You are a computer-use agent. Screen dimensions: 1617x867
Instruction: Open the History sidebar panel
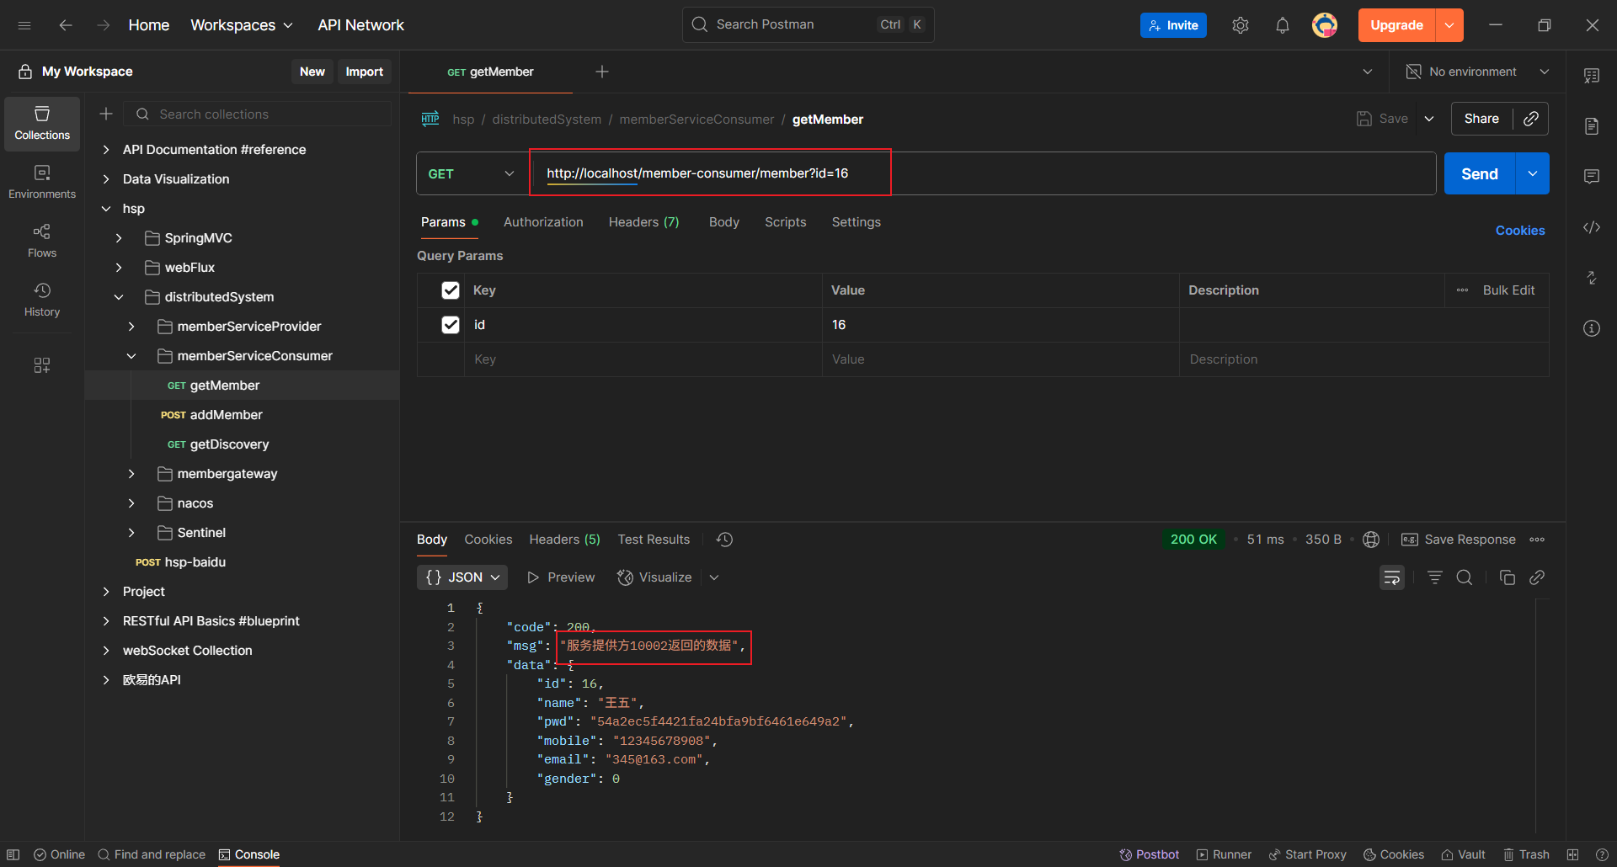point(42,299)
